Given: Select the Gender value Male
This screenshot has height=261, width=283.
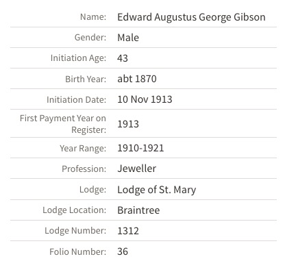Looking at the screenshot, I should pyautogui.click(x=128, y=38).
